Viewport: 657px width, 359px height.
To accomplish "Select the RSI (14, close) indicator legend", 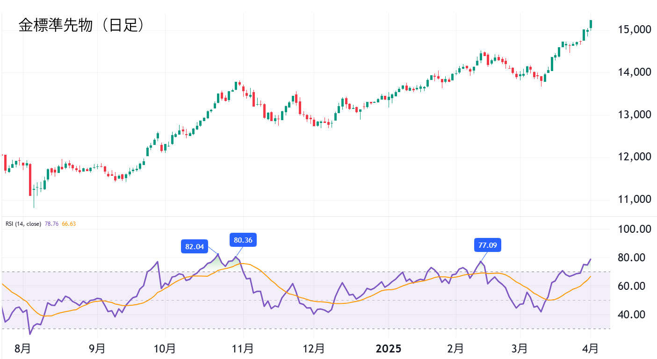I will tap(23, 224).
